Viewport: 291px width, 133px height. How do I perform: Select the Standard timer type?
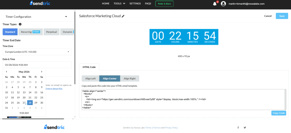coord(10,32)
